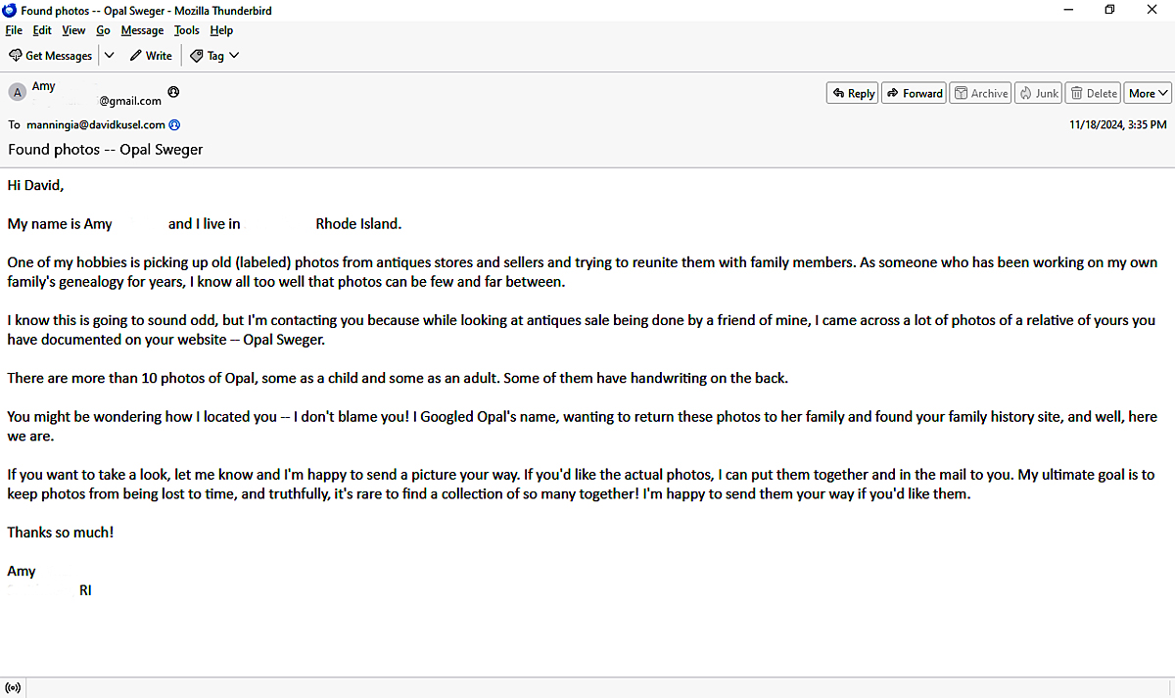
Task: Reply to this email
Action: [852, 93]
